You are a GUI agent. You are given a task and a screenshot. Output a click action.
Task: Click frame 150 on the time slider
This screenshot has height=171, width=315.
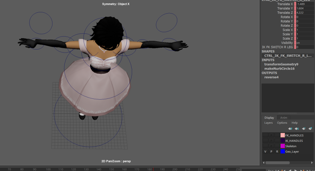click(x=111, y=169)
